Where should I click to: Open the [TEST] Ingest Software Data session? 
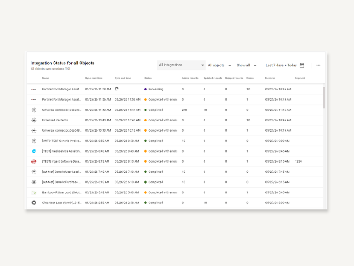coord(62,161)
